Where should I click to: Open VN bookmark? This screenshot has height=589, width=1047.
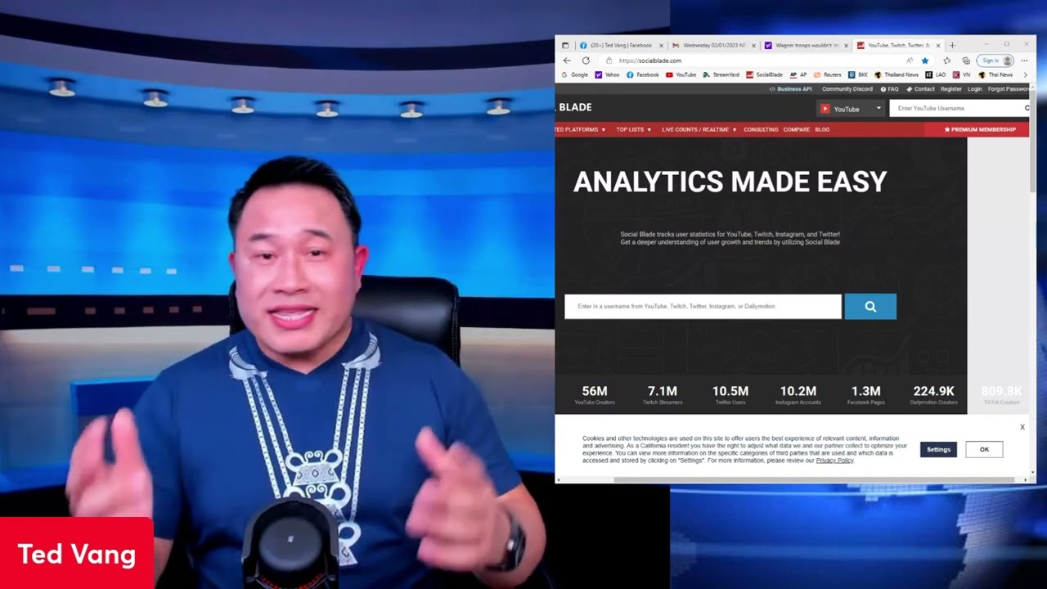963,74
